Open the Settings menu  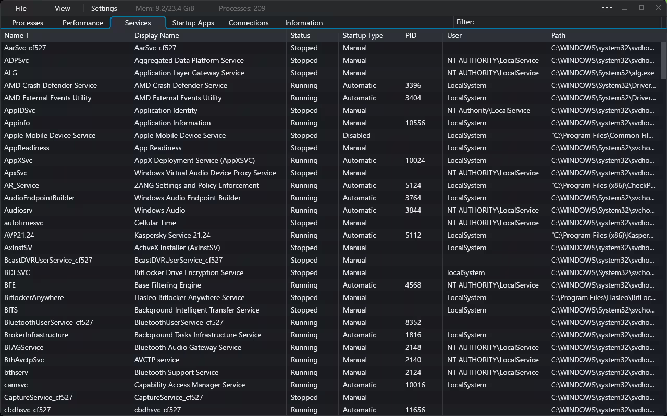(x=104, y=8)
